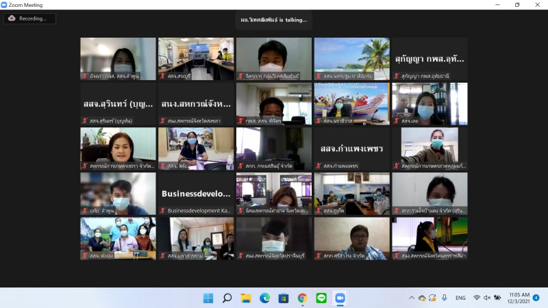
Task: Open taskbar Search
Action: pyautogui.click(x=227, y=298)
